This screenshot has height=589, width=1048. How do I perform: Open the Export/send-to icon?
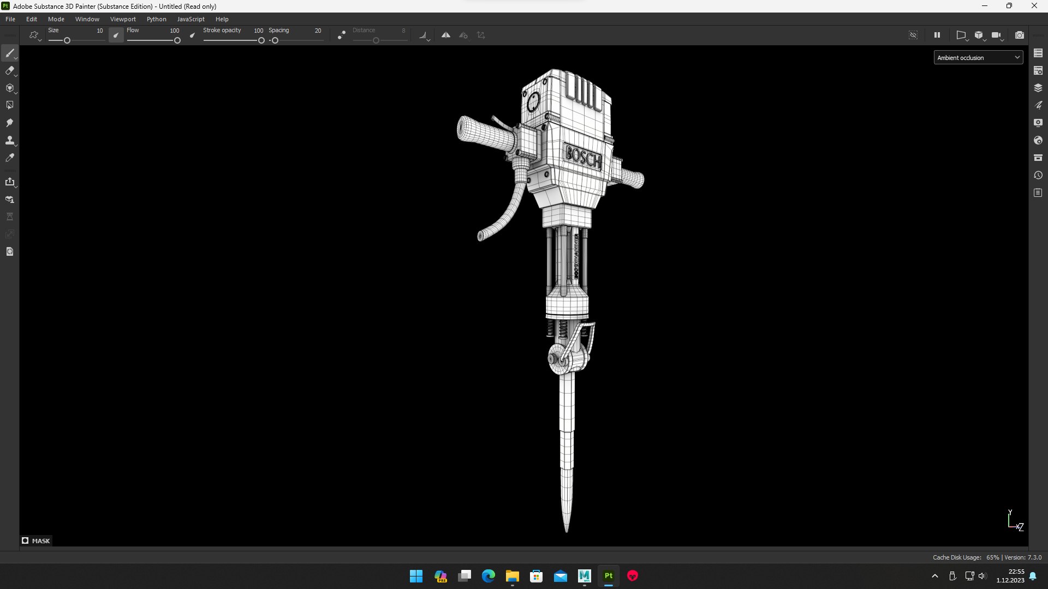coord(10,182)
